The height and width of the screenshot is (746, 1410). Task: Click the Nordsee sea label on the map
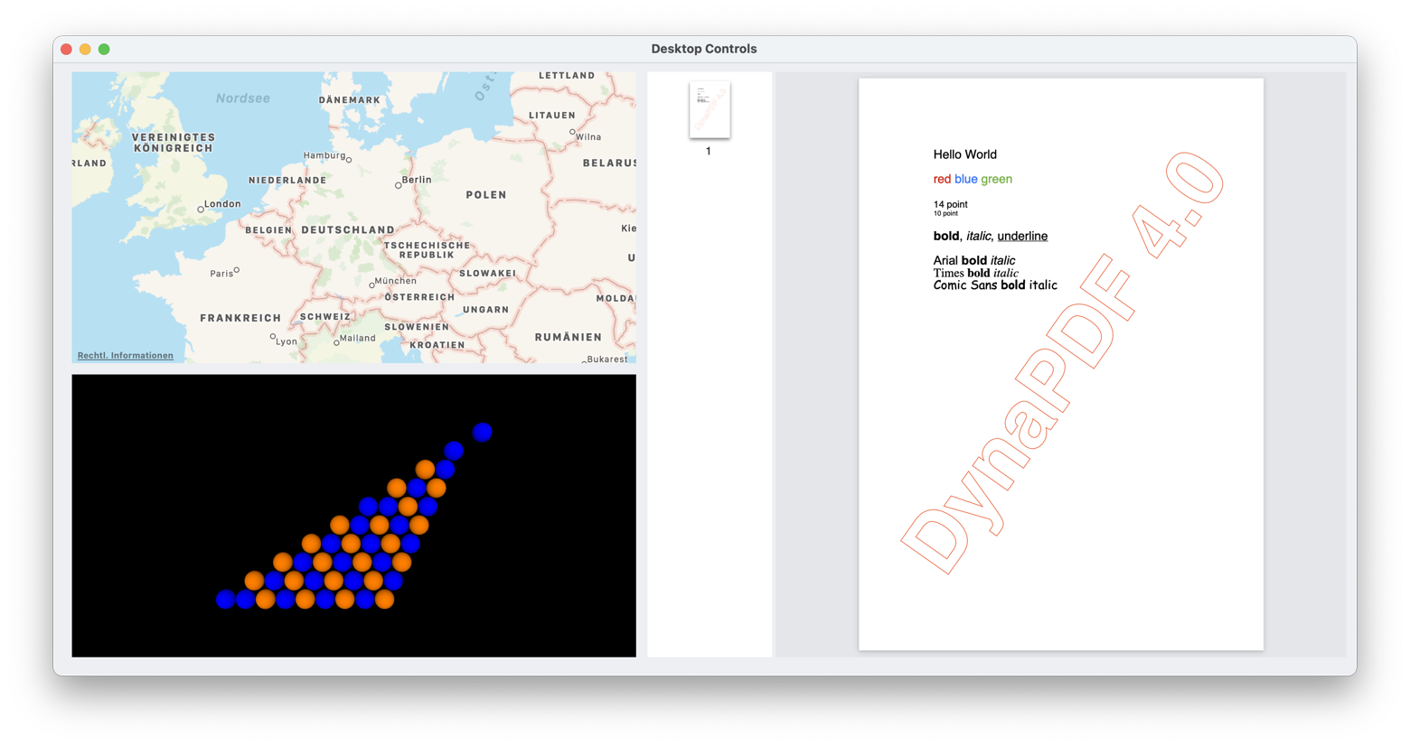(243, 98)
